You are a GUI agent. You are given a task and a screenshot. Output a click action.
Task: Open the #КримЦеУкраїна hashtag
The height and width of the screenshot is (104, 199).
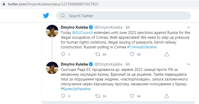click(x=76, y=89)
